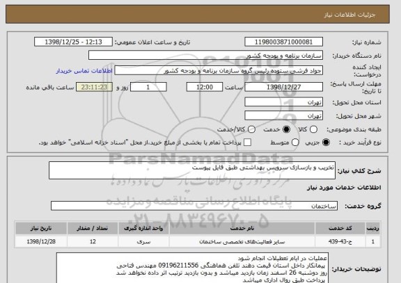Open the اطلاعات تماس خریدار link
Image resolution: width=401 pixels, height=283 pixels.
[x=84, y=71]
